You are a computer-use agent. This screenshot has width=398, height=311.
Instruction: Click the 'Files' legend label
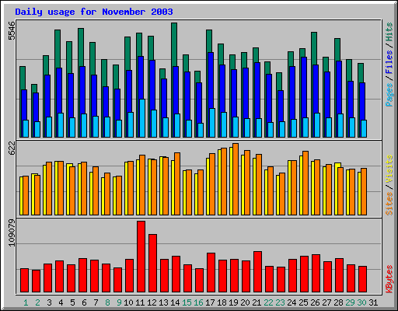[389, 61]
